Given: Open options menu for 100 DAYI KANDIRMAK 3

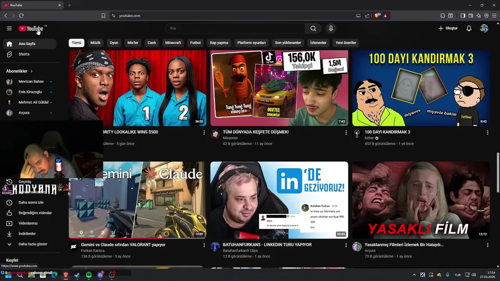Looking at the screenshot, I should click(x=487, y=133).
